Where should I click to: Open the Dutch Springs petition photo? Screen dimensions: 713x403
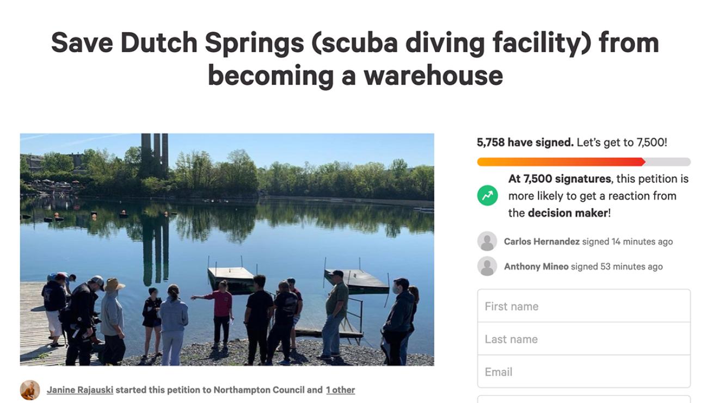(227, 249)
